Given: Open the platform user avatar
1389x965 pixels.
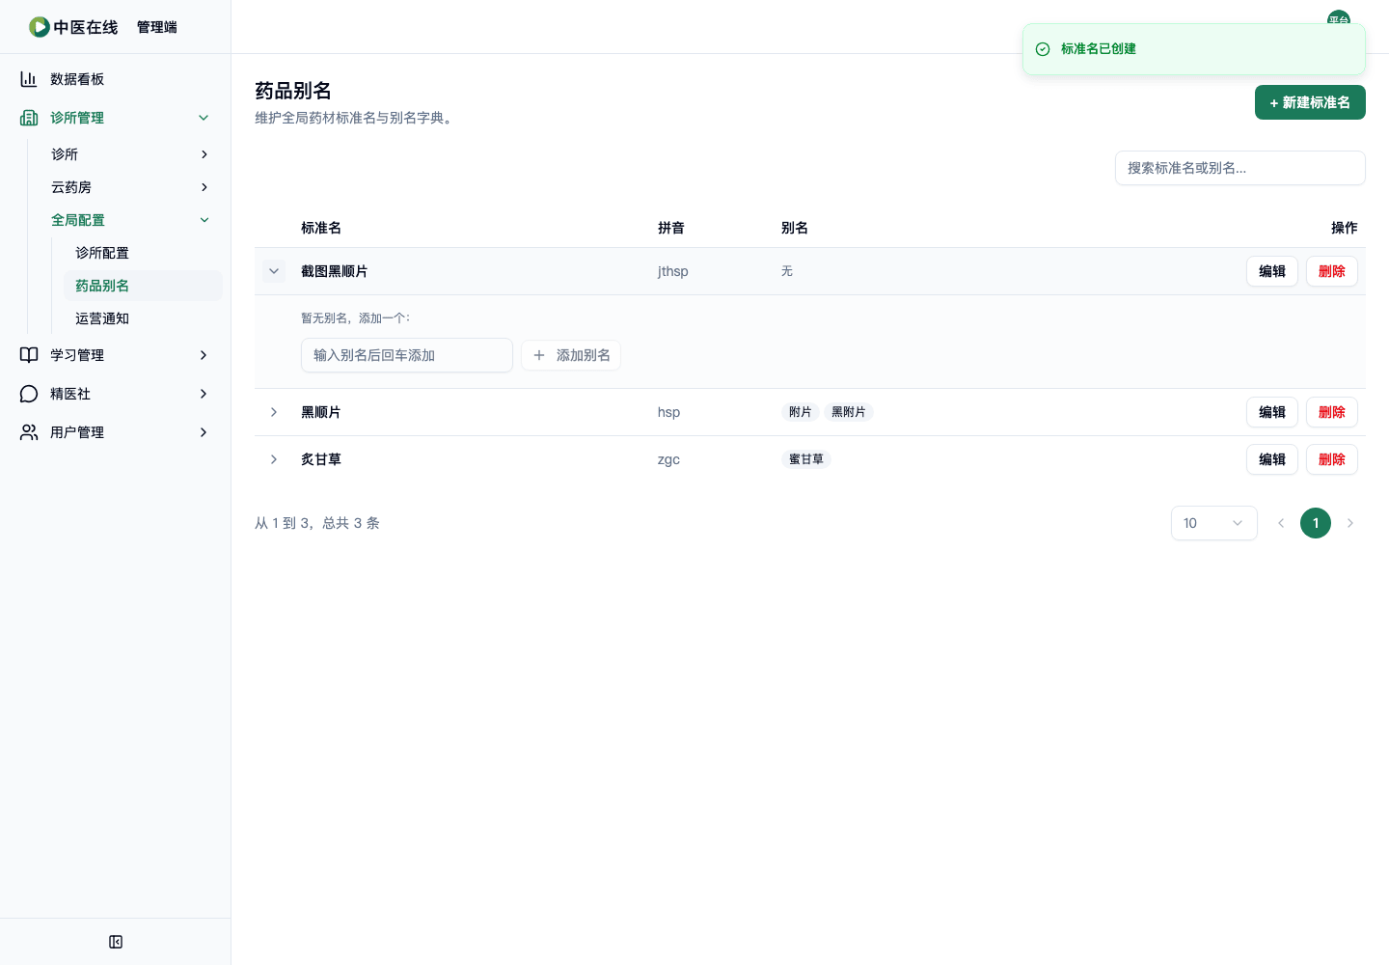Looking at the screenshot, I should [1339, 17].
